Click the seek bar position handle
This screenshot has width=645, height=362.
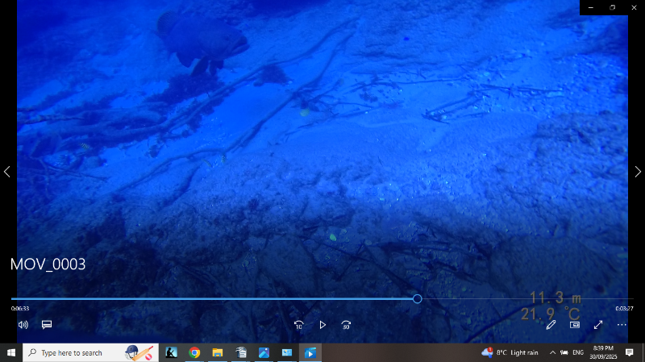[417, 298]
